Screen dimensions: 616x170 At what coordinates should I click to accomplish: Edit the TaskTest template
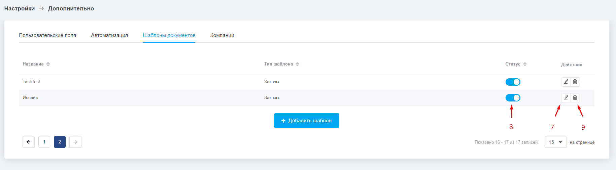[x=566, y=82]
